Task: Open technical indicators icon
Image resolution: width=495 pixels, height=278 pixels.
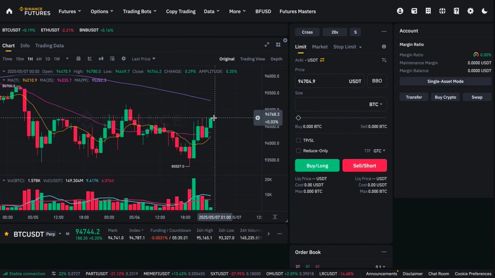Action: point(90,59)
